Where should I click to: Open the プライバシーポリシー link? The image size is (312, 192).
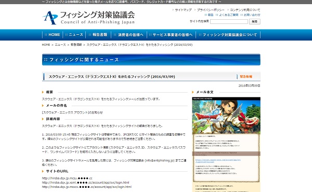(x=211, y=10)
